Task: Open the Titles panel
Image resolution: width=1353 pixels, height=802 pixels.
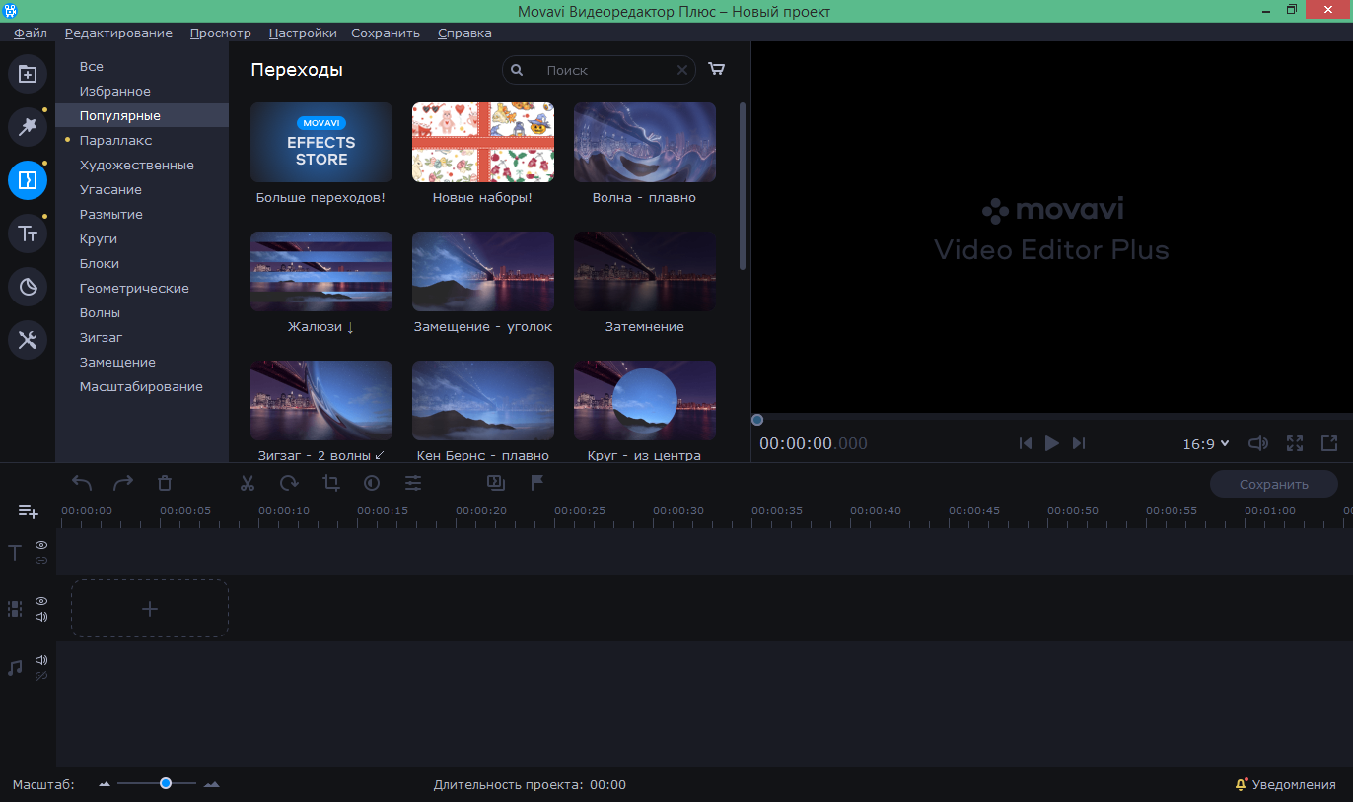Action: pyautogui.click(x=28, y=233)
